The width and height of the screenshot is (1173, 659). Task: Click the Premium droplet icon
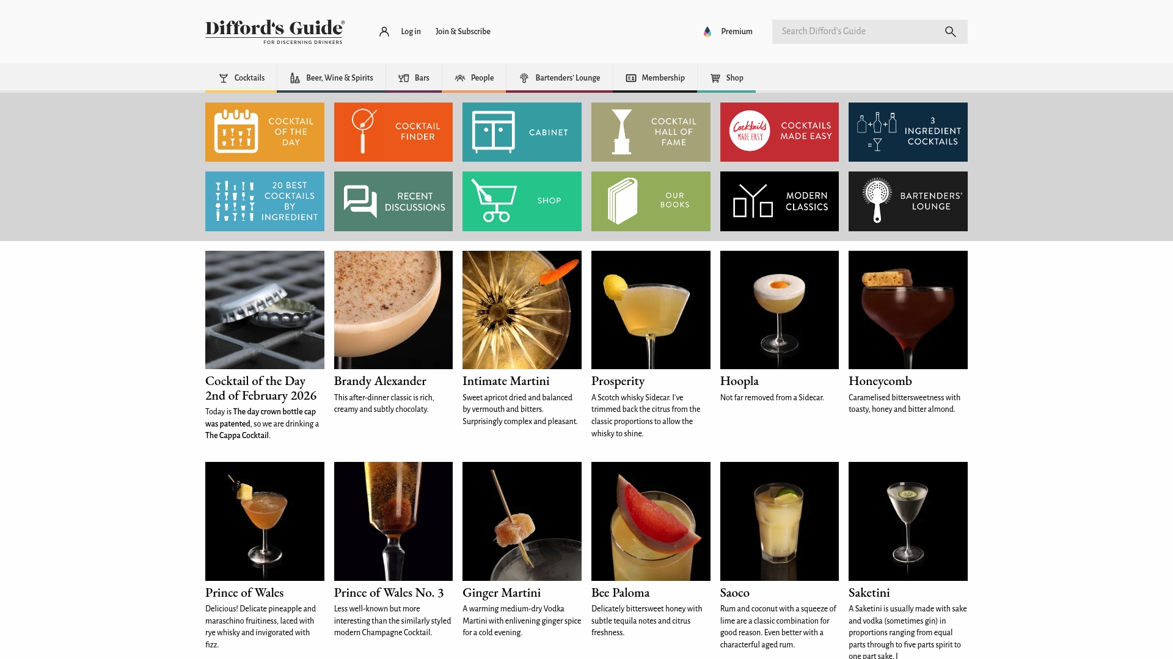click(707, 31)
